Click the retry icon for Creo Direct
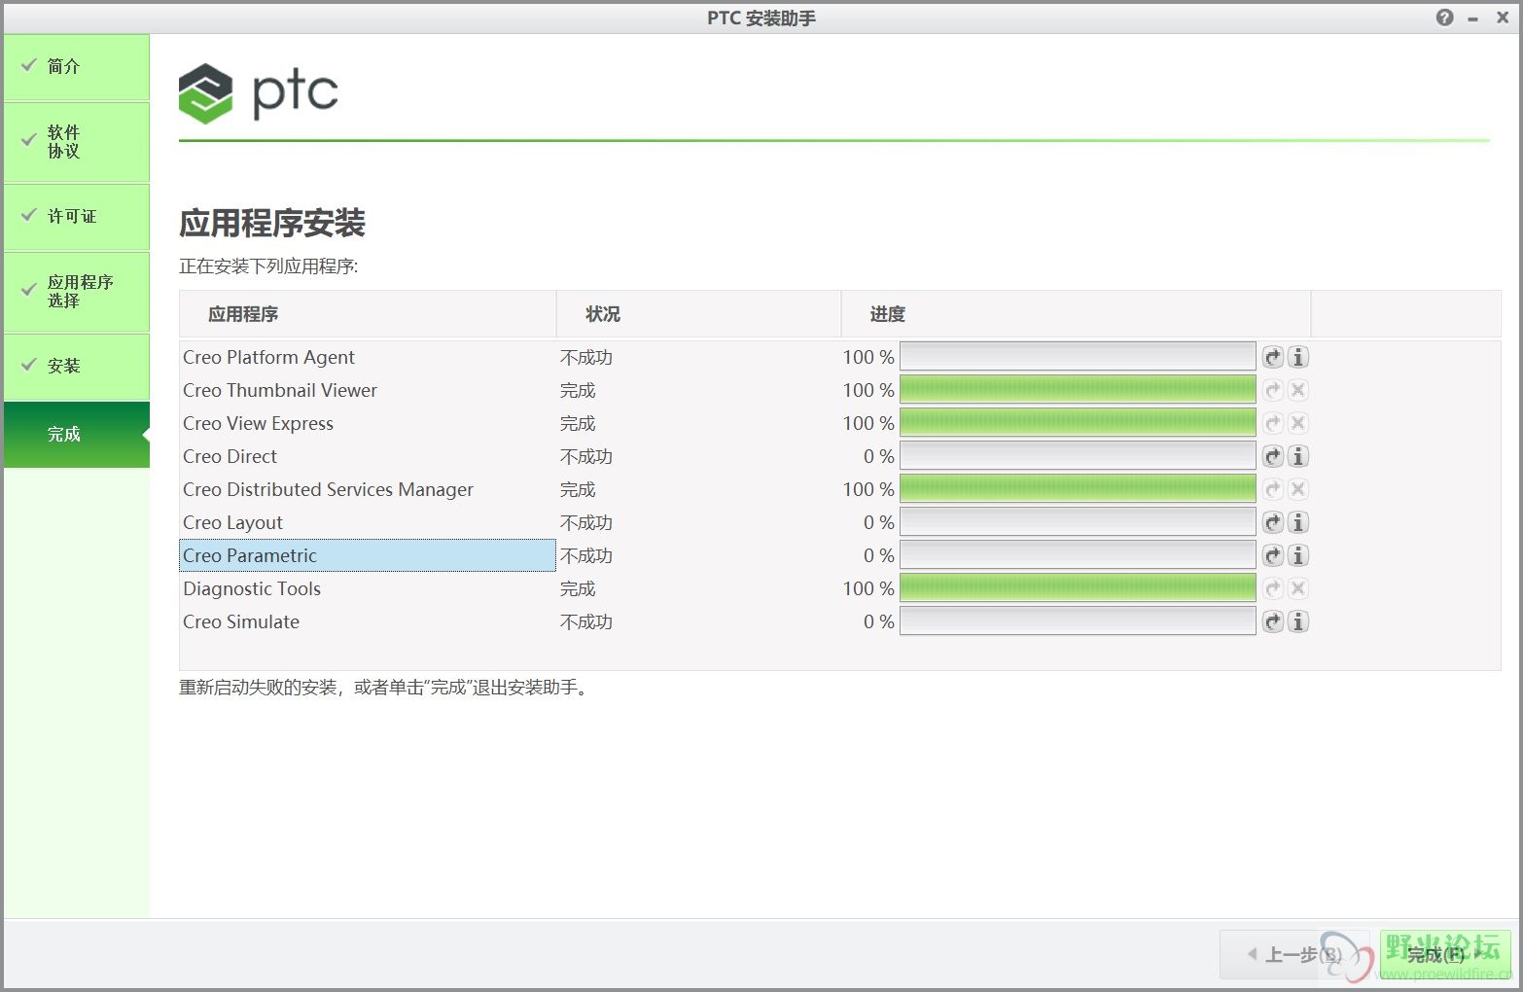Image resolution: width=1523 pixels, height=992 pixels. (1273, 456)
